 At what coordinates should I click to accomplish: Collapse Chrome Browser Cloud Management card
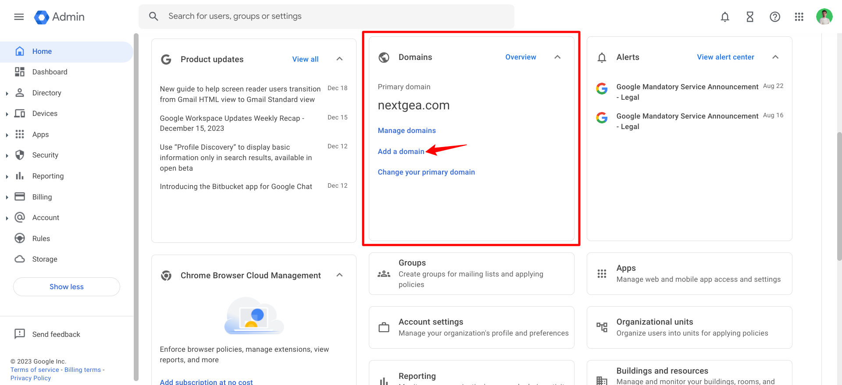click(x=339, y=275)
